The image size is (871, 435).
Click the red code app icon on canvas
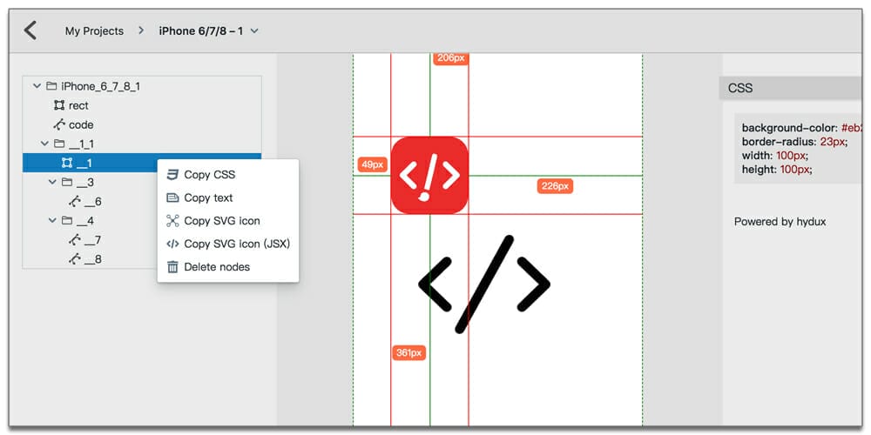429,175
